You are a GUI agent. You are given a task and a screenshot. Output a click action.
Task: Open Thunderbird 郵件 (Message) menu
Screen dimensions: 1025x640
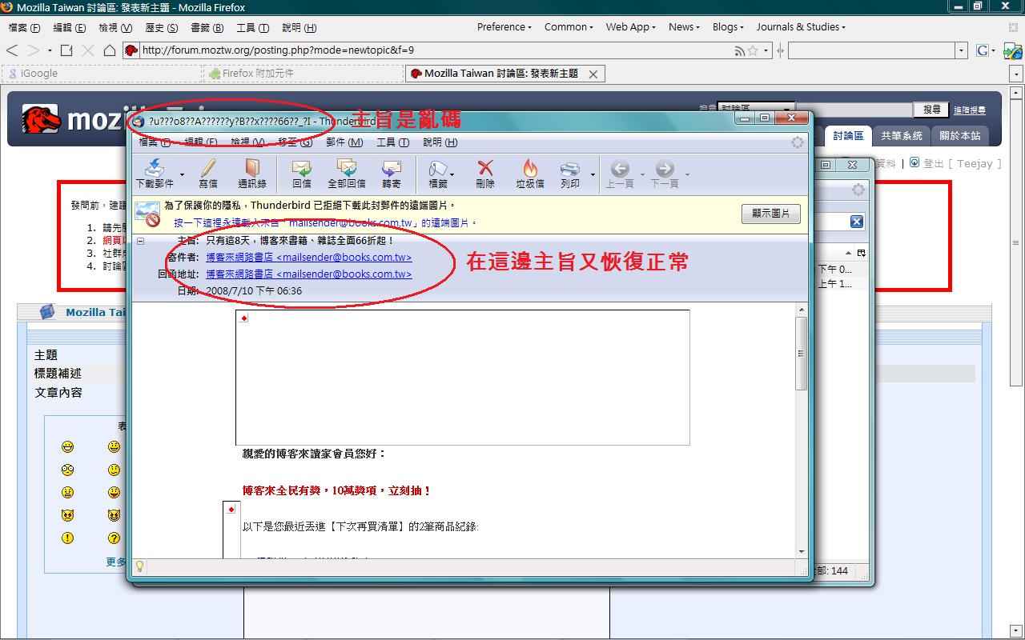point(344,142)
